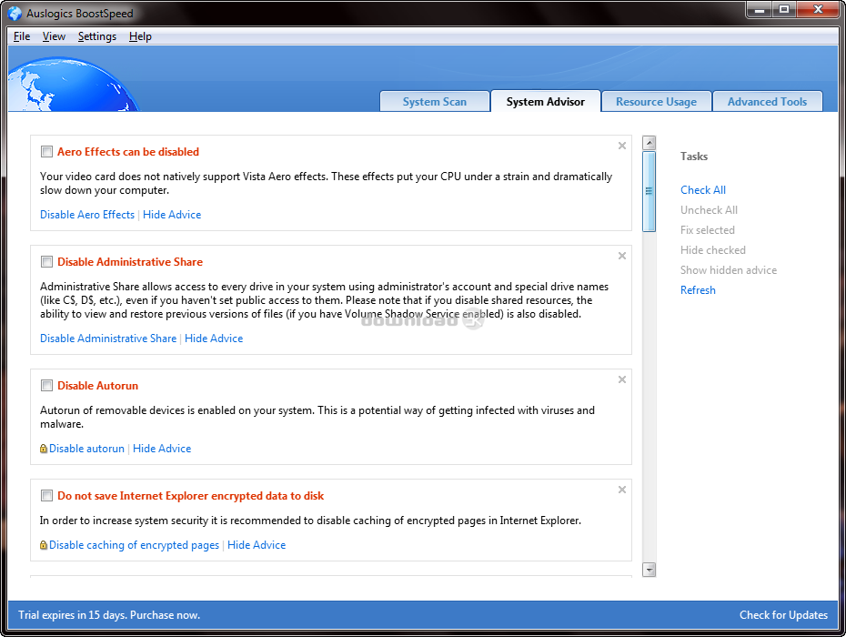
Task: Check the Aero Effects can be disabled box
Action: click(x=47, y=152)
